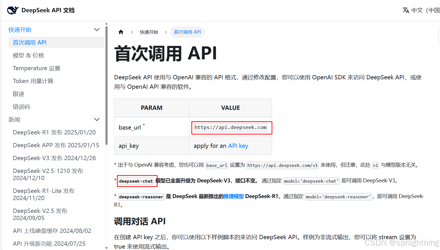The height and width of the screenshot is (250, 440).
Task: Follow the API key link in the table
Action: pos(238,146)
